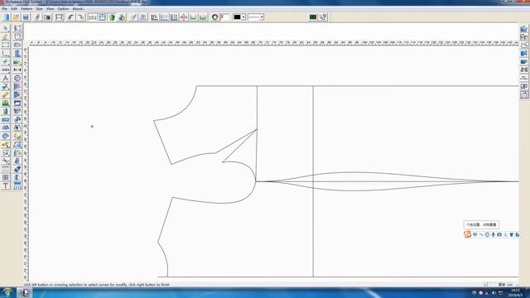Click the status bar hint text
Screen dimensions: 530x298
(x=97, y=285)
